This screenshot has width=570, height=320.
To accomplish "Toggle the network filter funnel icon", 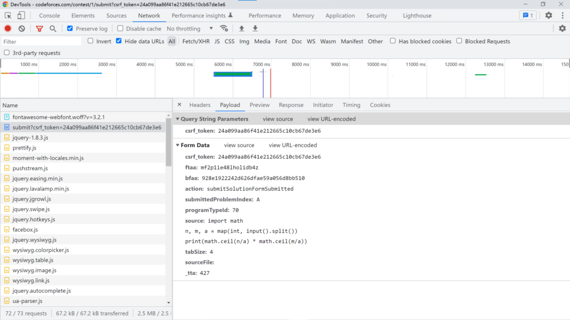I will 40,28.
